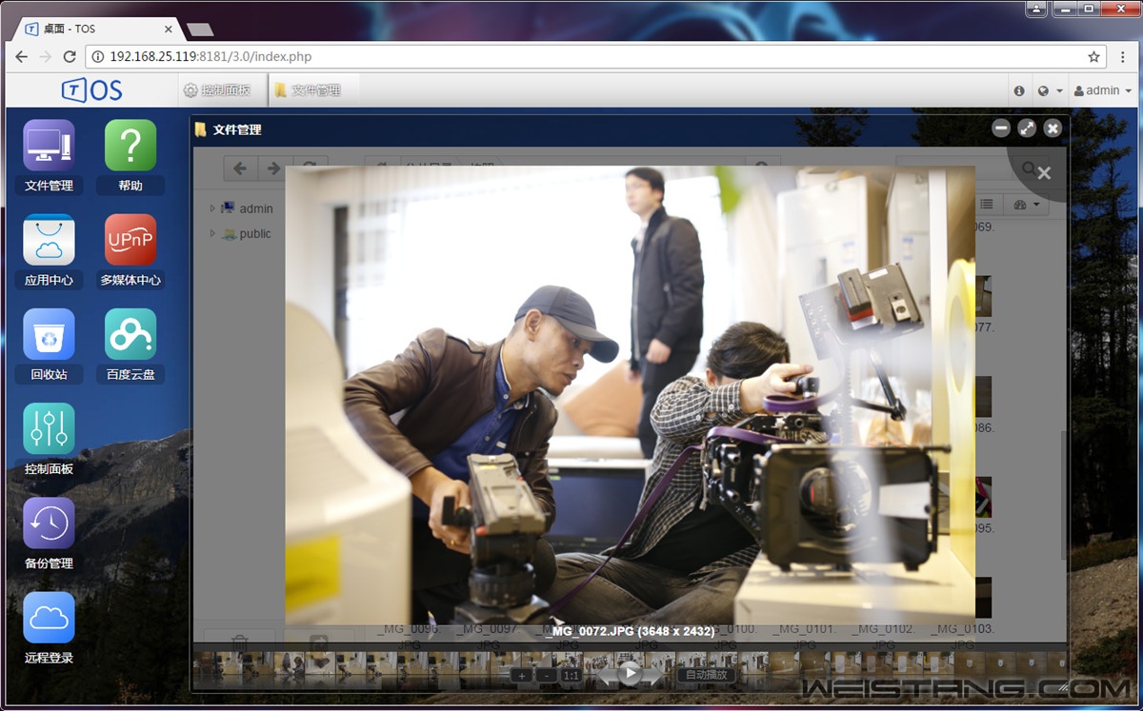Open the admin user dropdown

[1103, 90]
